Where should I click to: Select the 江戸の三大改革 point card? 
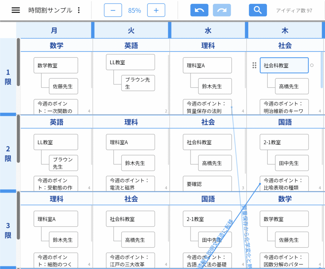130,260
